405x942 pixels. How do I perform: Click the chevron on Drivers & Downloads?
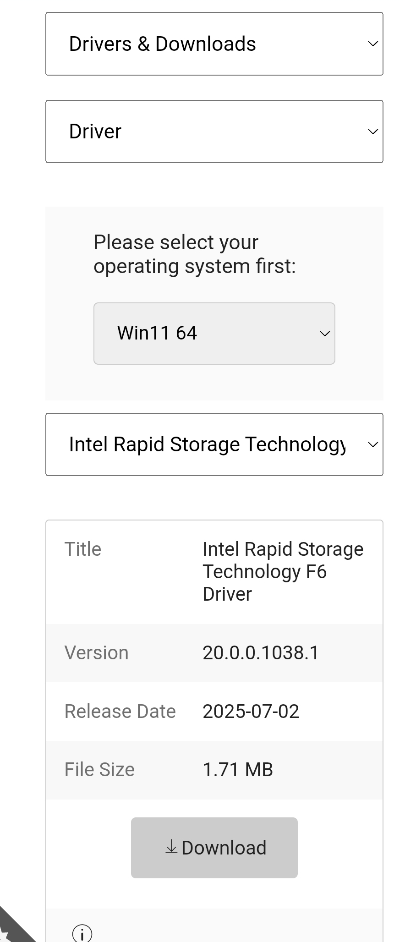point(373,44)
